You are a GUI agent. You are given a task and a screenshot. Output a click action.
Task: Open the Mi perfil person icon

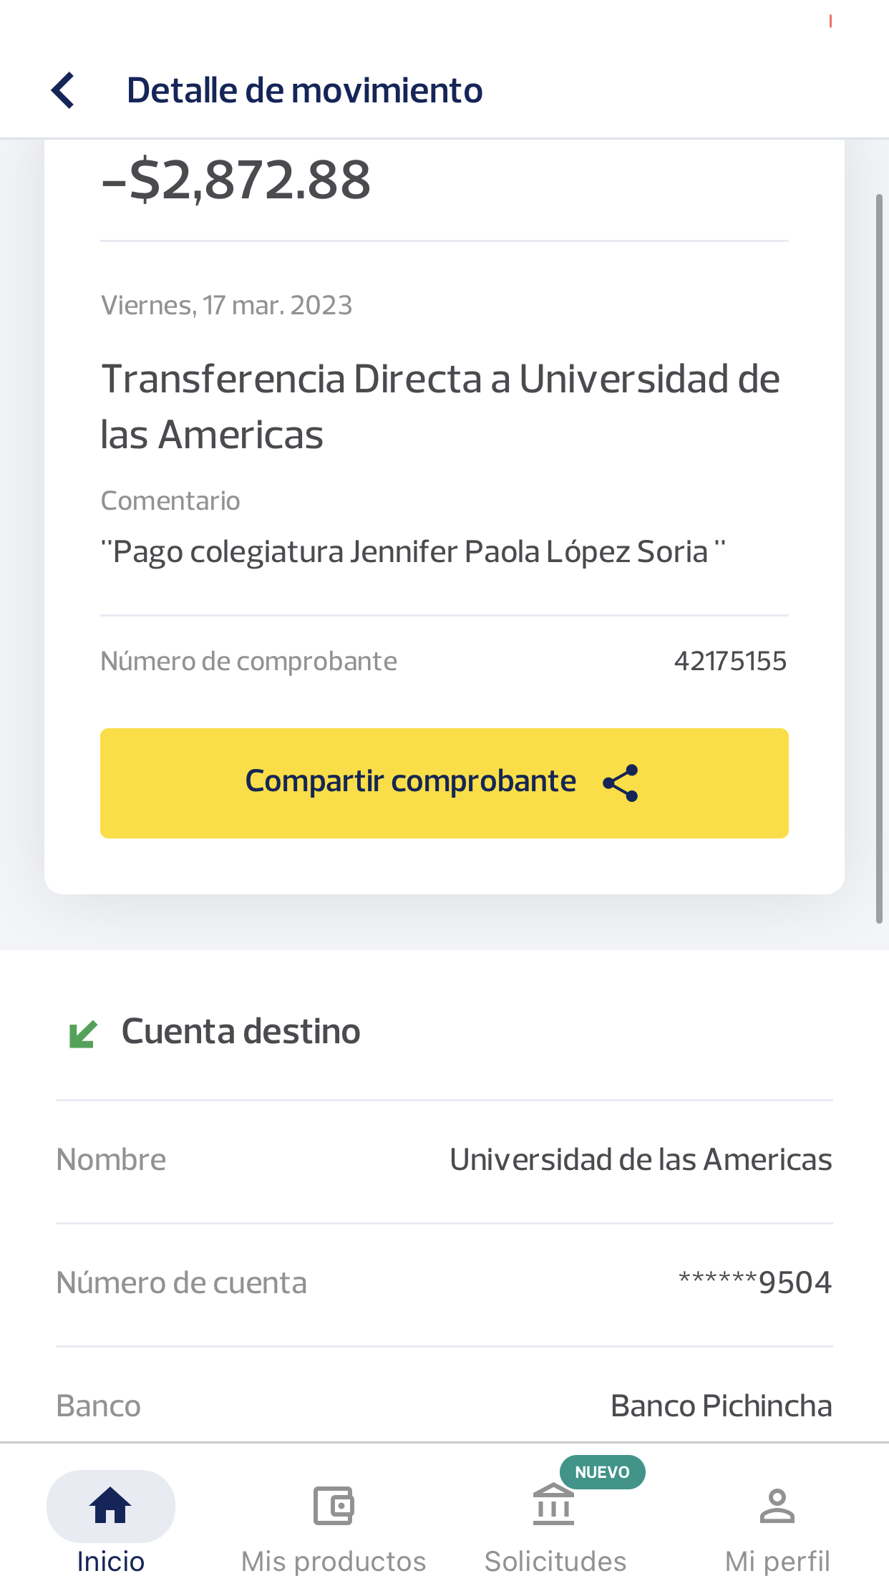tap(777, 1505)
